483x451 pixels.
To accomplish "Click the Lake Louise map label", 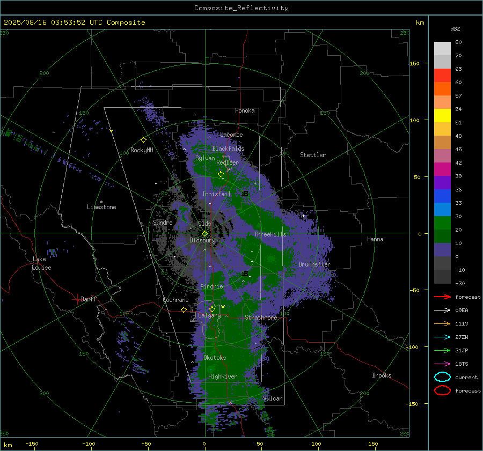I will pyautogui.click(x=41, y=263).
